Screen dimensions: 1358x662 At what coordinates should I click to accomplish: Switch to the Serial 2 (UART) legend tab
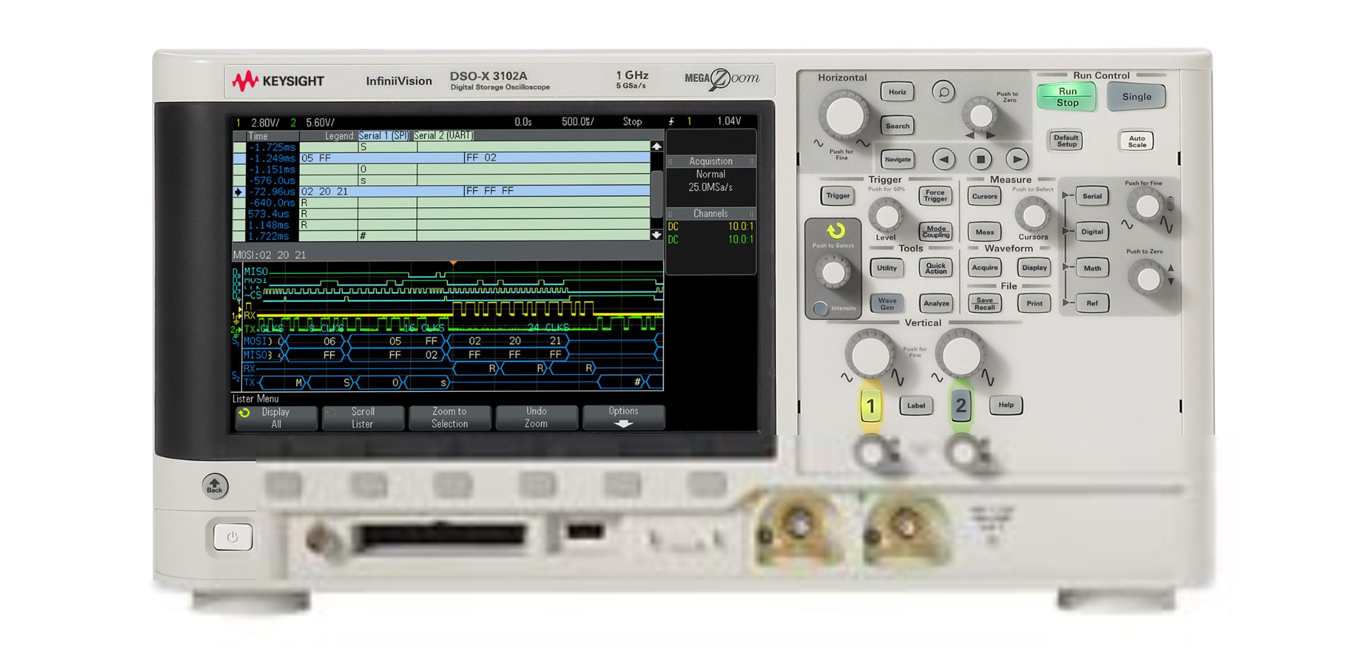pos(444,135)
